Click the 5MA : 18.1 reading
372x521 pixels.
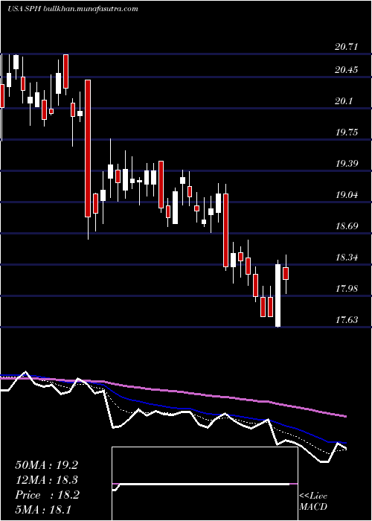[x=43, y=509]
